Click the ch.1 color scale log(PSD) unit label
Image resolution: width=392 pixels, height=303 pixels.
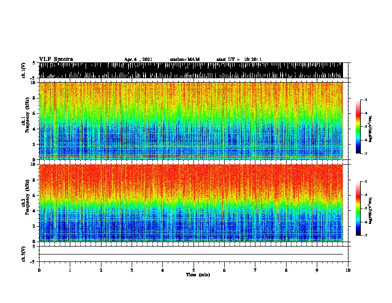tap(371, 129)
